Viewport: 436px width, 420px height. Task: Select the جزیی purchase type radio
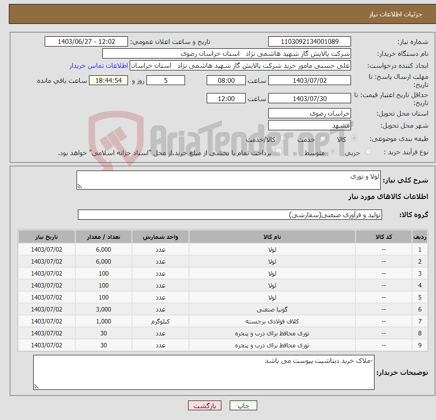(368, 152)
